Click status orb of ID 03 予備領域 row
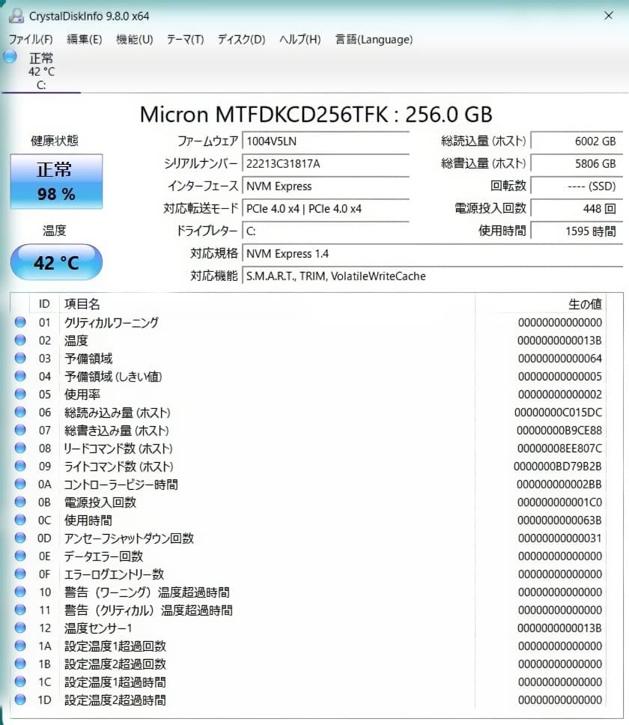 20,358
